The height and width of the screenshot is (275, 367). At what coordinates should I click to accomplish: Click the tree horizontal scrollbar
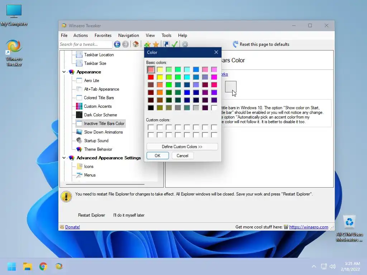click(x=105, y=184)
